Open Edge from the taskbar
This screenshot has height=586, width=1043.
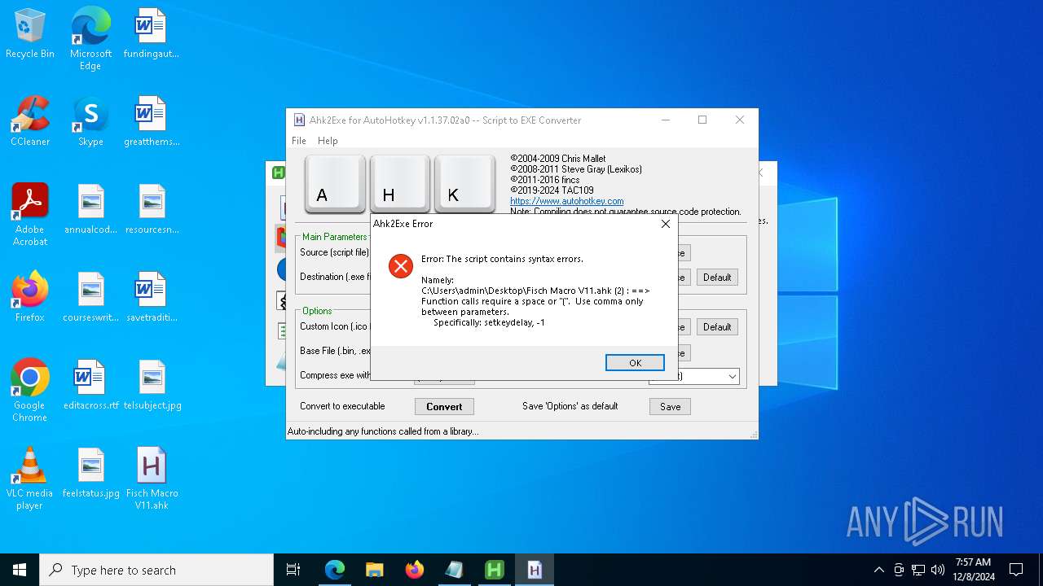[x=335, y=570]
